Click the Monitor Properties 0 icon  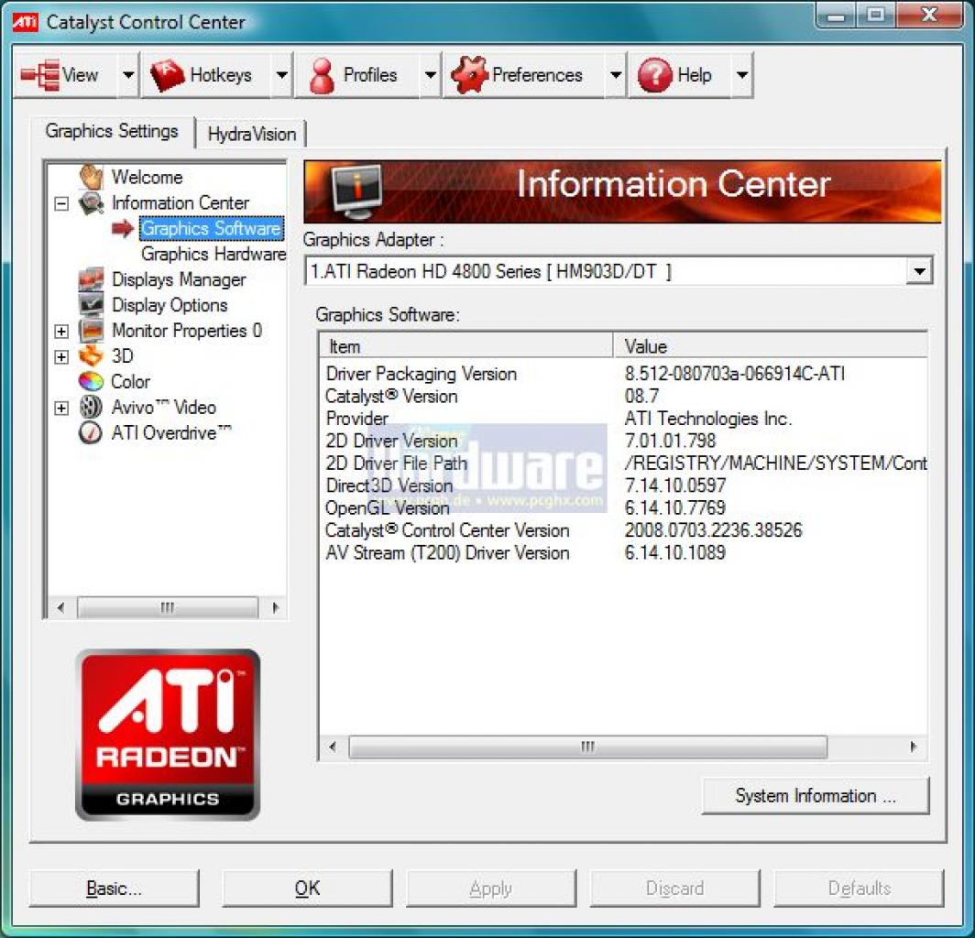pyautogui.click(x=91, y=330)
